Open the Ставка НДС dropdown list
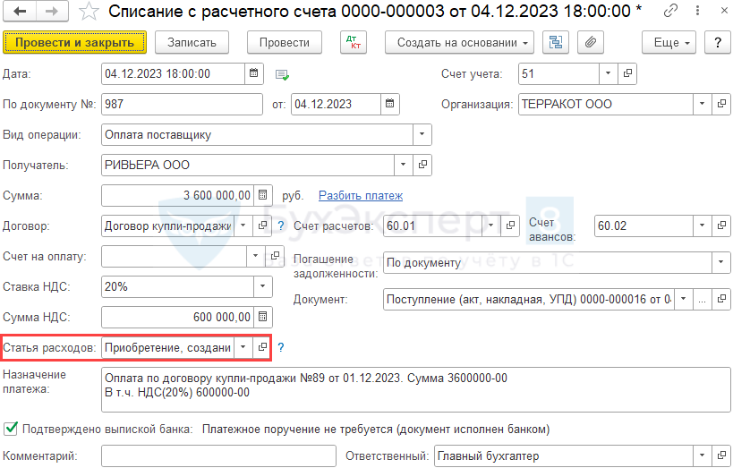This screenshot has height=468, width=733. [262, 286]
